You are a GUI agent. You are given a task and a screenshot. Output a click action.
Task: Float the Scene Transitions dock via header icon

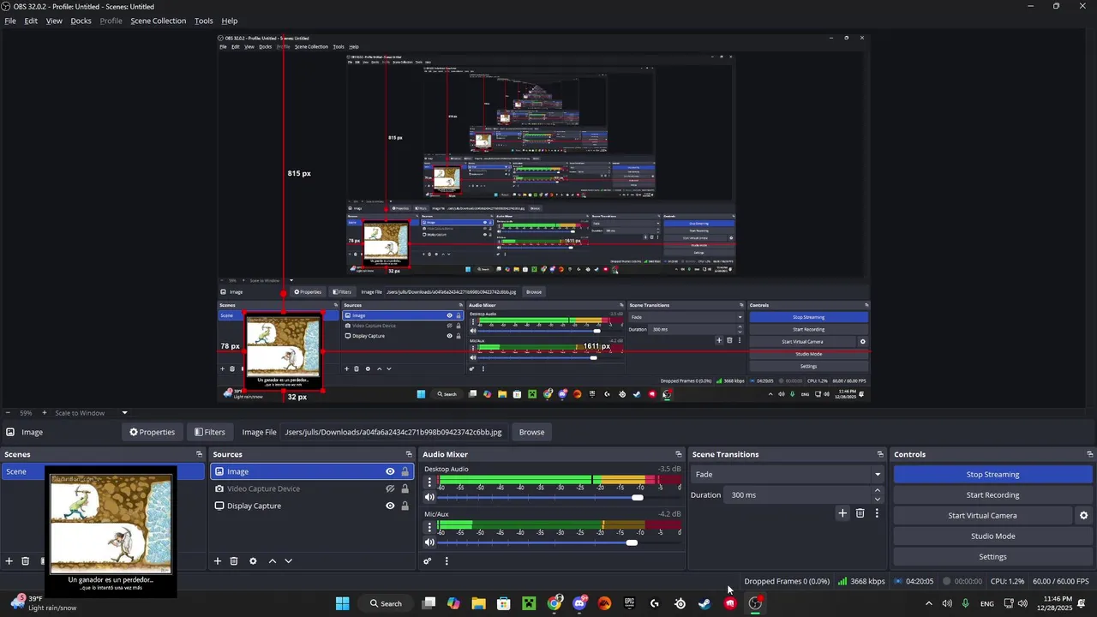pyautogui.click(x=879, y=454)
